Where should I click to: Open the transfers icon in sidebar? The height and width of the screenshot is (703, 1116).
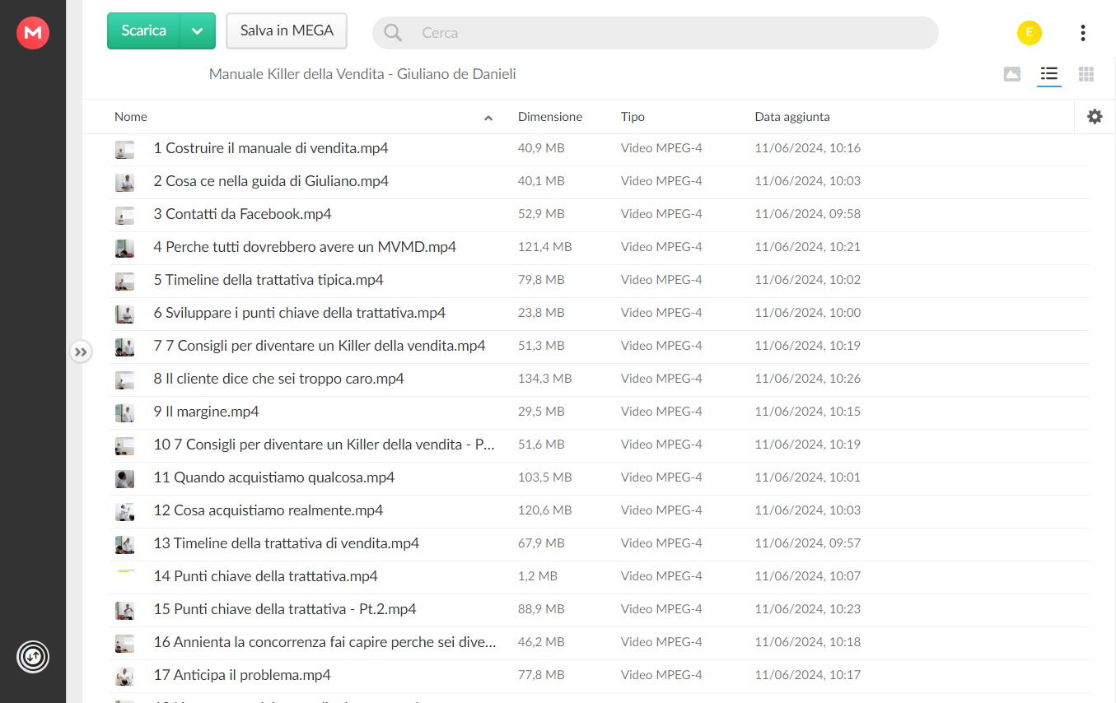33,657
